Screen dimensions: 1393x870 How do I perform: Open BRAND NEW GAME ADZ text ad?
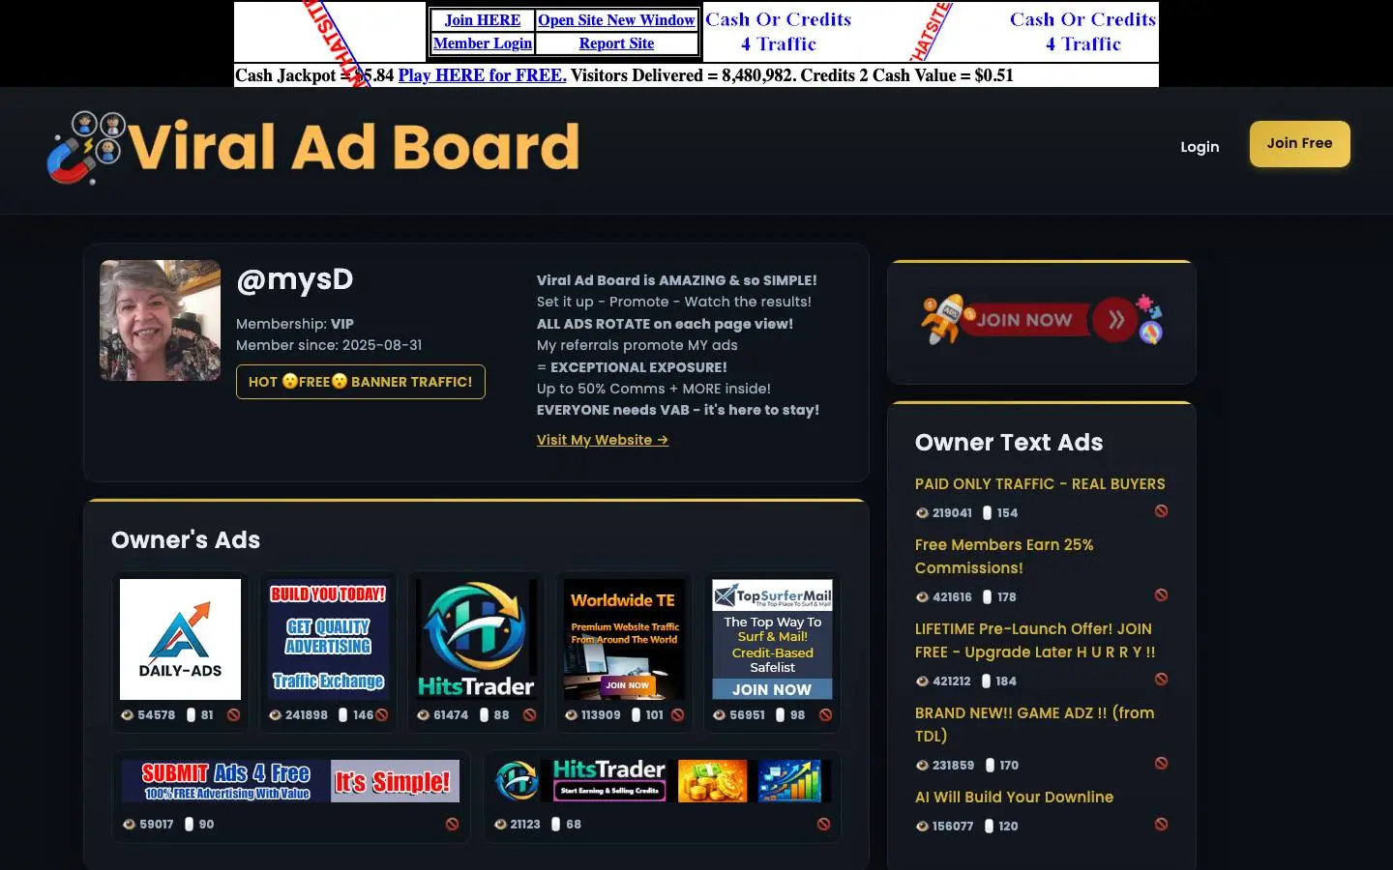(x=1034, y=724)
